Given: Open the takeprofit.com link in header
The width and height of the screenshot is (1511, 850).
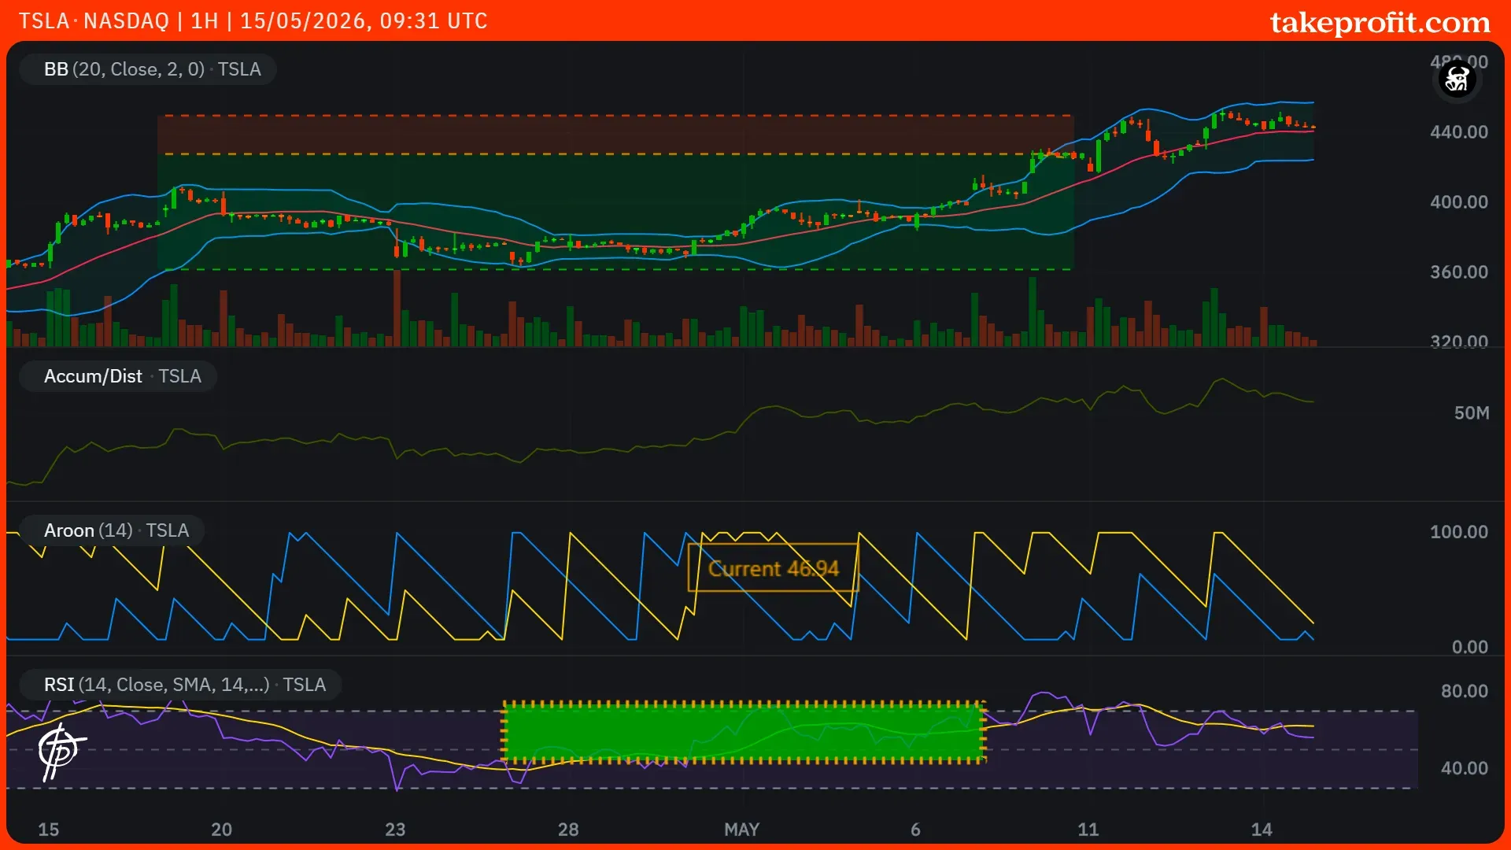Looking at the screenshot, I should 1380,22.
